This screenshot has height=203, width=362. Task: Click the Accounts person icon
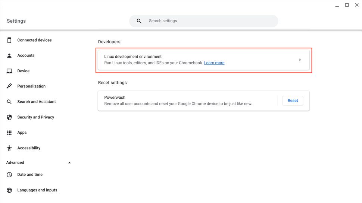(9, 55)
